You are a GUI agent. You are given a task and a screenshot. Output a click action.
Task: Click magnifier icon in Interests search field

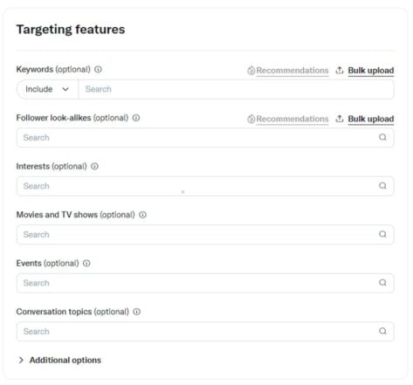click(382, 186)
